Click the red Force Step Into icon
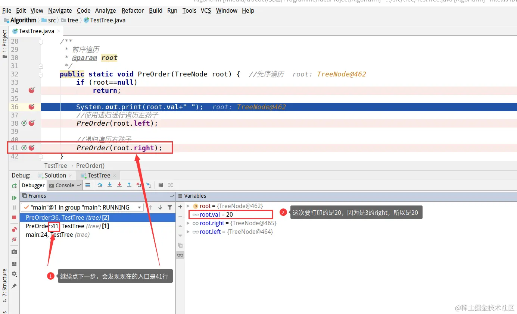 [x=119, y=185]
